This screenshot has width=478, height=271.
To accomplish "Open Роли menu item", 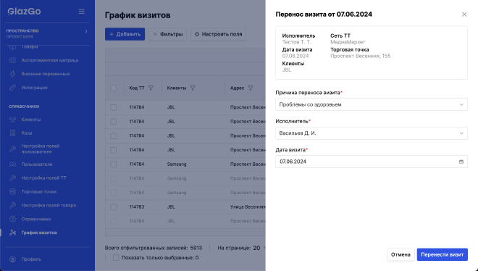I will [x=27, y=133].
